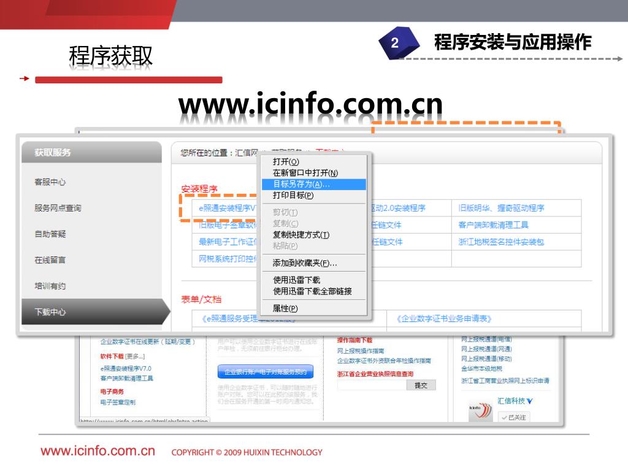Open 在线留言 in the sidebar

[x=50, y=260]
